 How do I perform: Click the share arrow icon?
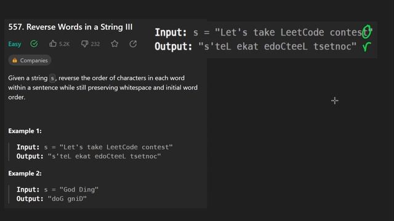[133, 44]
